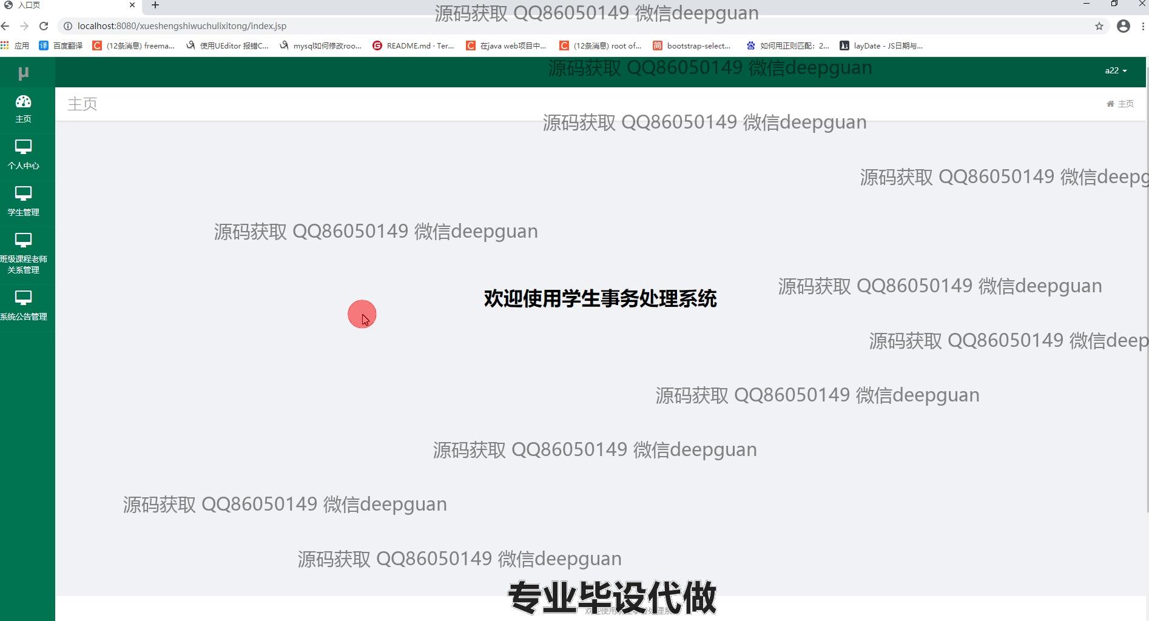Viewport: 1149px width, 621px height.
Task: Open the layDate bookmark
Action: tap(881, 45)
